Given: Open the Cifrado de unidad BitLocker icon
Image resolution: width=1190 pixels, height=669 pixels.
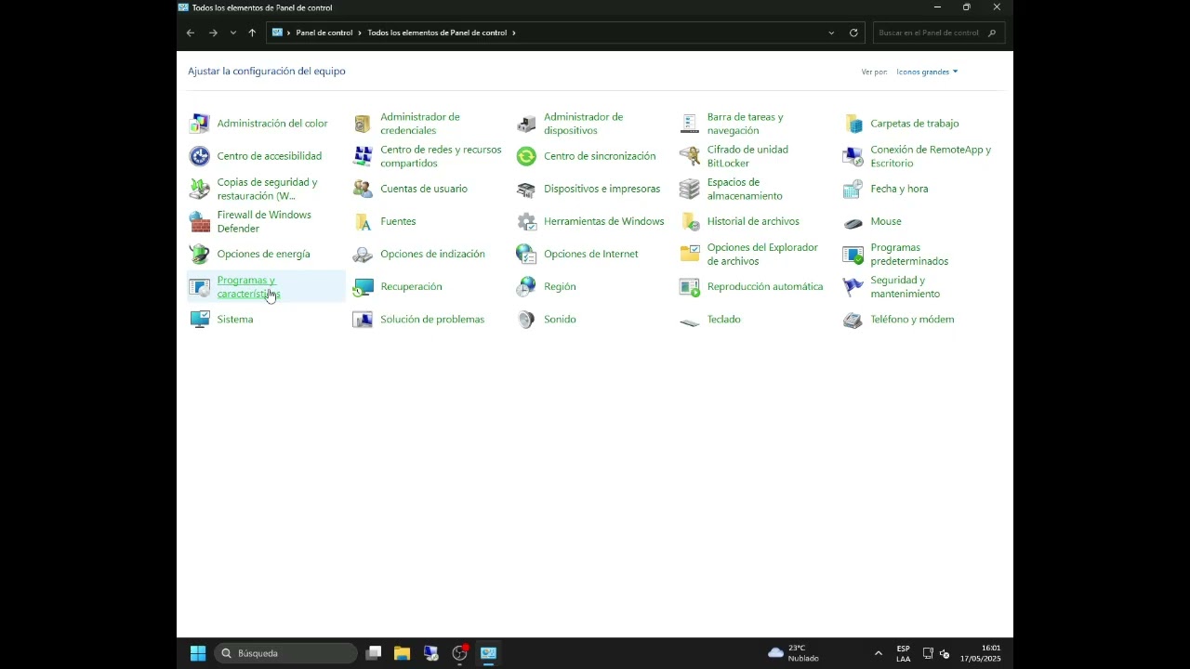Looking at the screenshot, I should pyautogui.click(x=689, y=156).
